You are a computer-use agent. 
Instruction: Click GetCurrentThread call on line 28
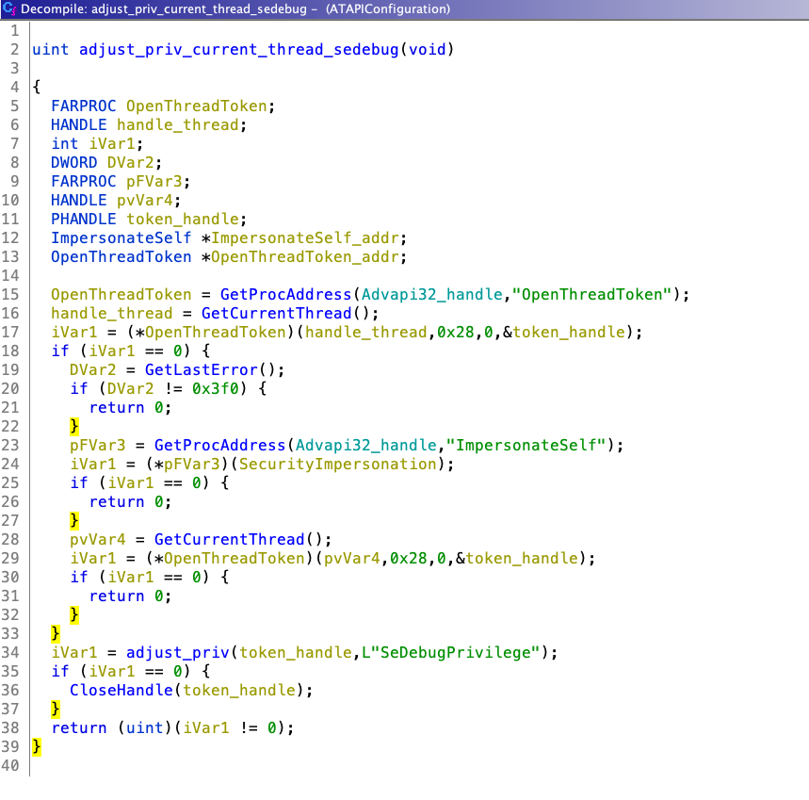230,539
